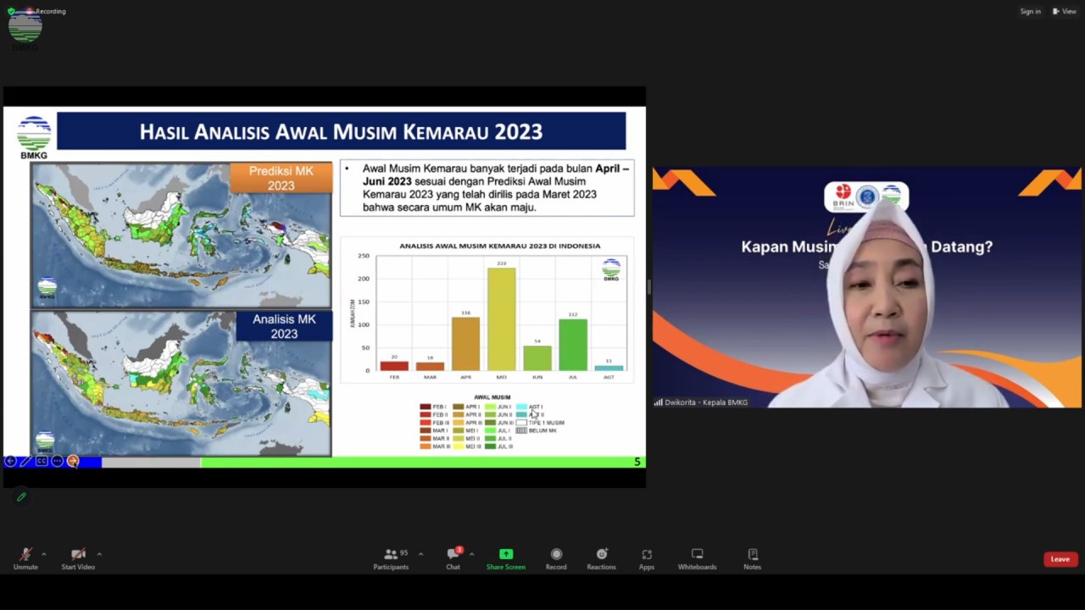Click the Analisis MK 2023 map
The width and height of the screenshot is (1085, 610).
(181, 384)
